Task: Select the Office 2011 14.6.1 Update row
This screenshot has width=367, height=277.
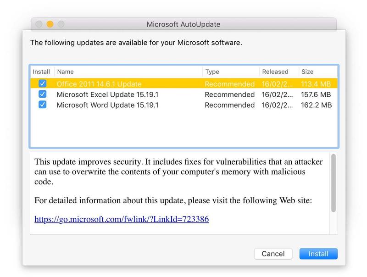Action: pyautogui.click(x=184, y=83)
